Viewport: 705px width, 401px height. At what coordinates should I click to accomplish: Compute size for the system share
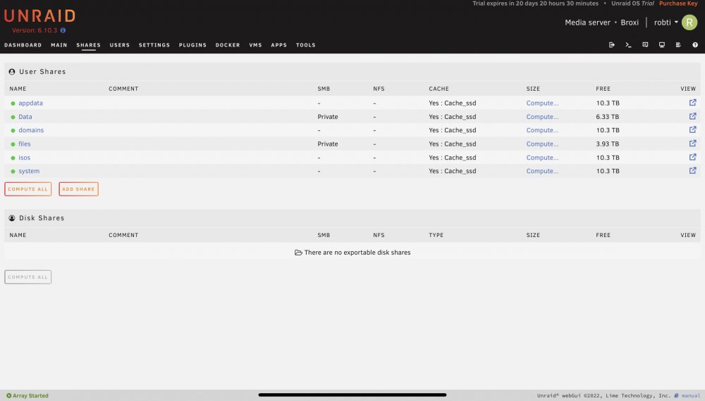(x=542, y=171)
